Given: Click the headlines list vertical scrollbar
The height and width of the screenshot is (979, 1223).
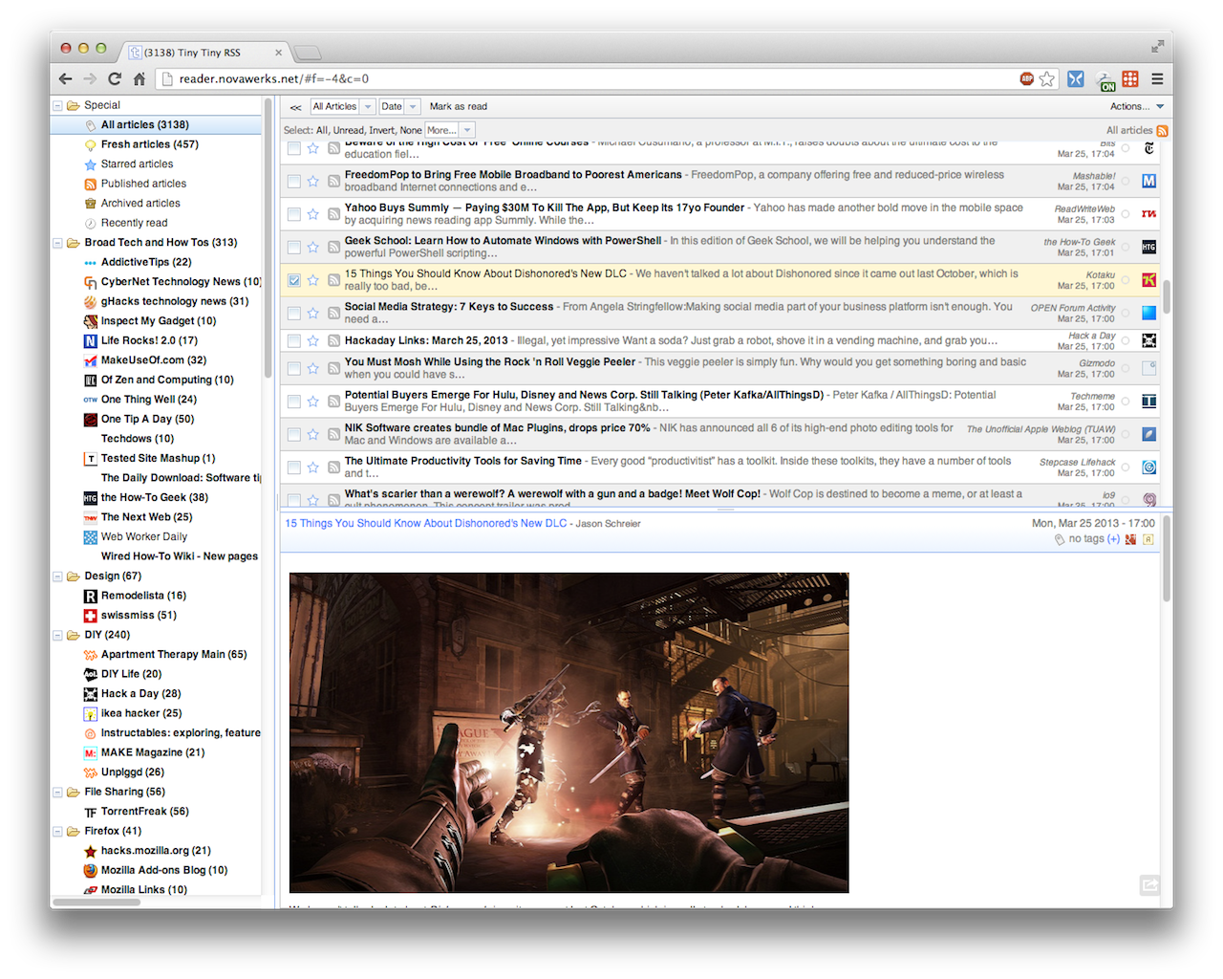Looking at the screenshot, I should 1167,296.
